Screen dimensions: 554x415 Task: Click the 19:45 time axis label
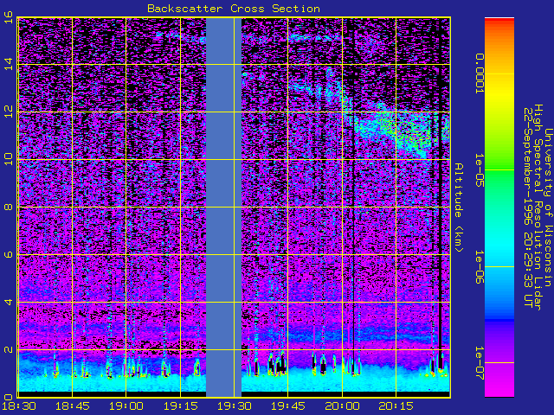point(288,406)
